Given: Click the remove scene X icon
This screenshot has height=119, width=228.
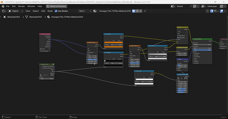Looking at the screenshot, I should coord(198,6).
